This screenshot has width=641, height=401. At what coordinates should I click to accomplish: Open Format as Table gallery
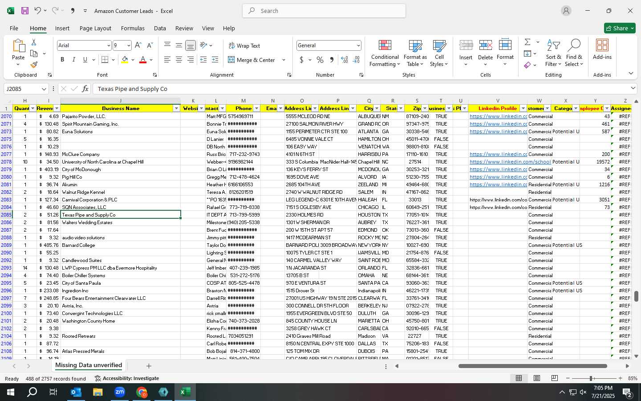click(x=415, y=53)
